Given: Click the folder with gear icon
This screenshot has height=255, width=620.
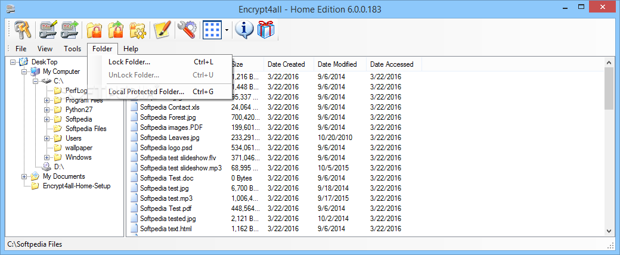Looking at the screenshot, I should [138, 30].
